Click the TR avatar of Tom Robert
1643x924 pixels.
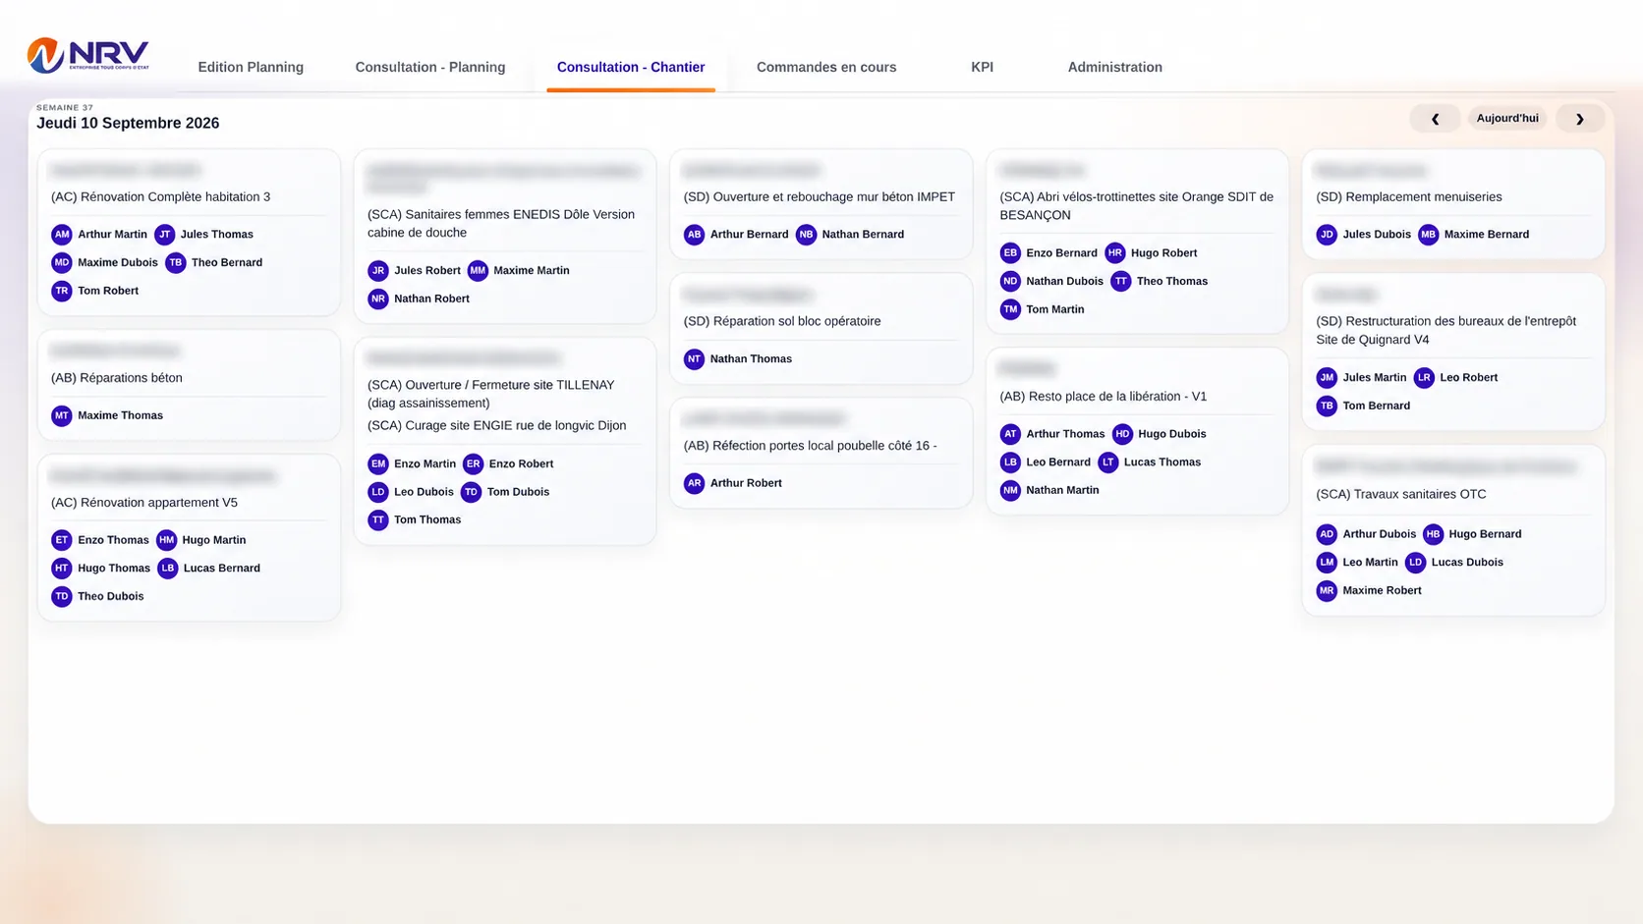(62, 292)
